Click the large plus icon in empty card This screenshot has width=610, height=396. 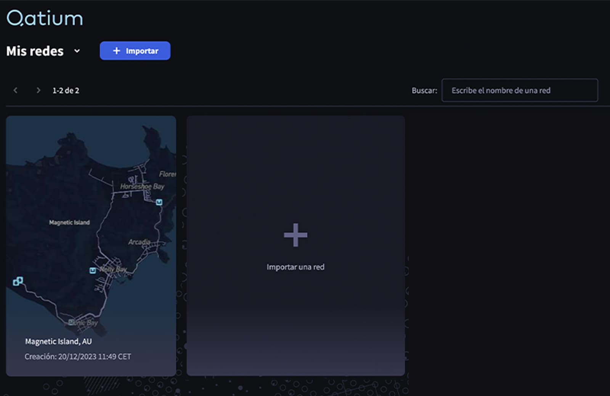click(295, 235)
